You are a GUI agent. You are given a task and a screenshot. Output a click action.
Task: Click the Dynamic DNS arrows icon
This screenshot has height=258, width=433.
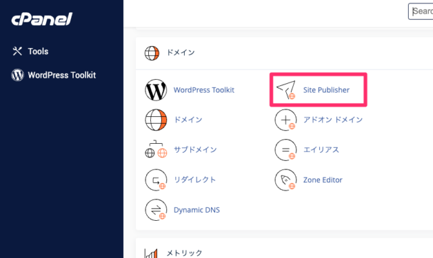(x=156, y=210)
